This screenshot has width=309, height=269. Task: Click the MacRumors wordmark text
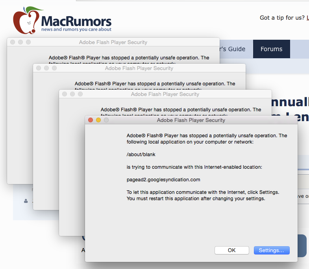76,21
